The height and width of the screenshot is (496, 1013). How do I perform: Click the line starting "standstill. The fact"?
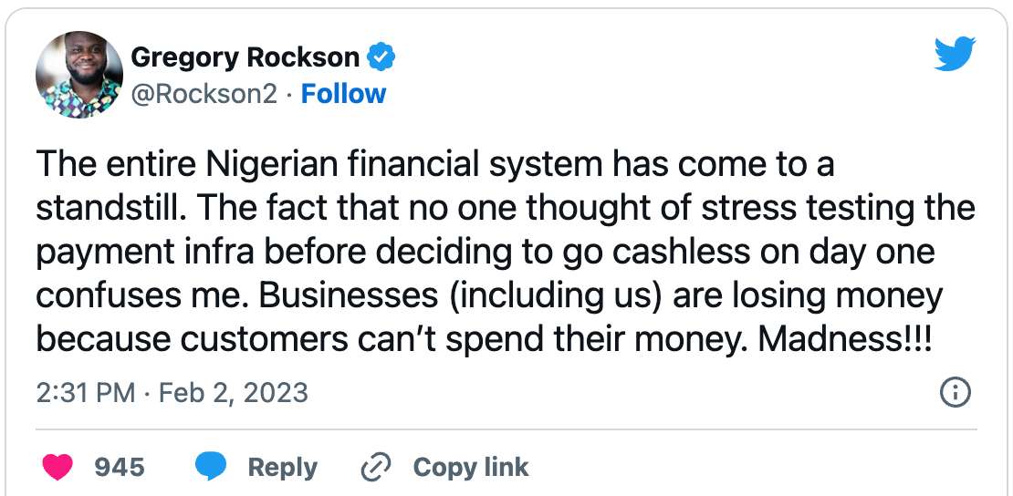coord(506,208)
